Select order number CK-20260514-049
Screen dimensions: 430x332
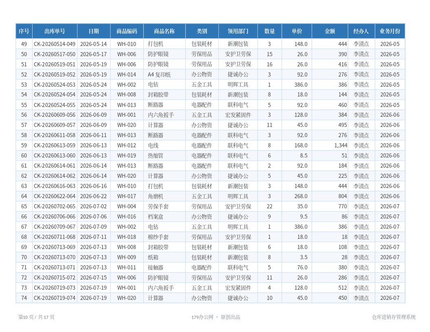point(55,44)
